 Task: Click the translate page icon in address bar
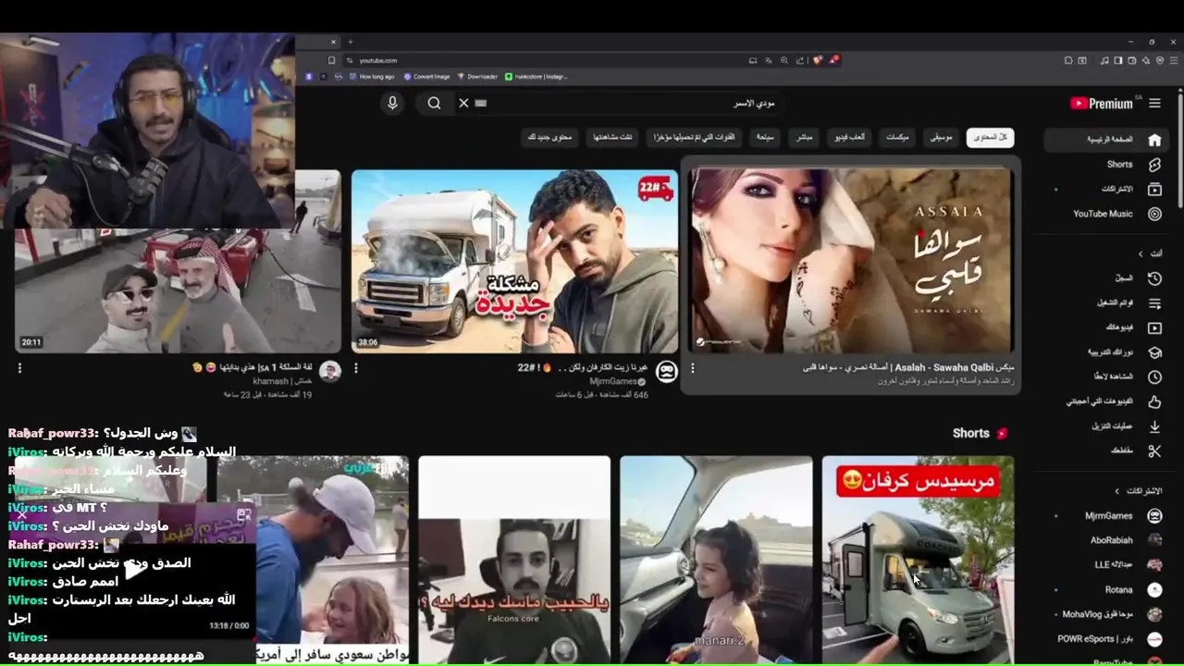tap(769, 60)
